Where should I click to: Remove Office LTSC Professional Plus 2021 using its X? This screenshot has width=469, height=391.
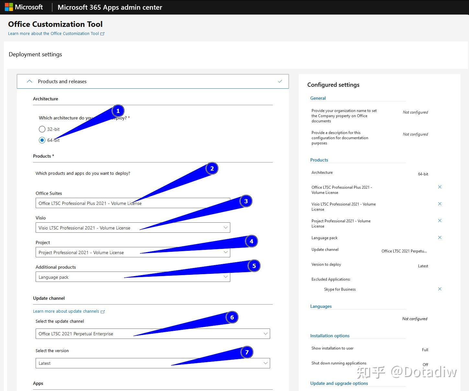point(440,187)
